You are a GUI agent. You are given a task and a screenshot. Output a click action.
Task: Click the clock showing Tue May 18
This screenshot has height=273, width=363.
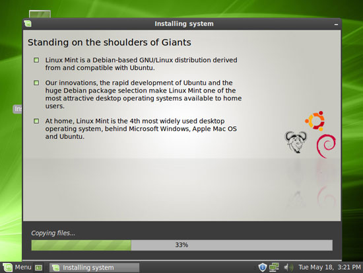click(x=329, y=267)
